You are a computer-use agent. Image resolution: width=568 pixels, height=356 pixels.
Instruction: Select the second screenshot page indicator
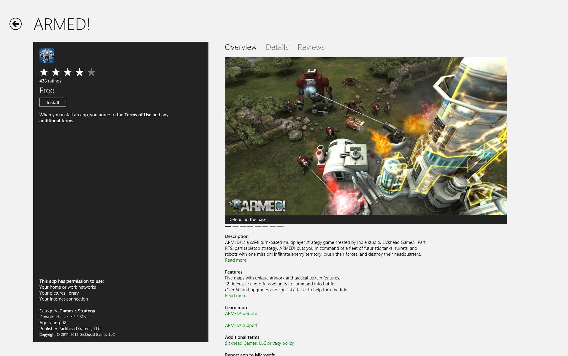pyautogui.click(x=235, y=226)
